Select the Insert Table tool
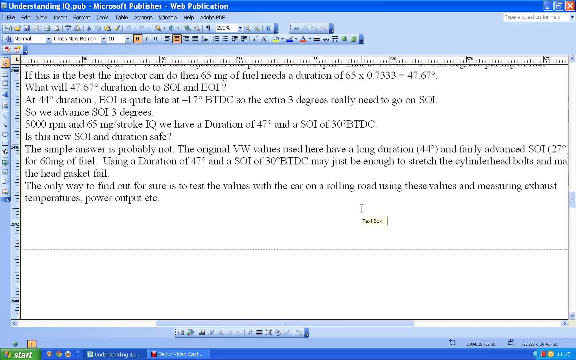This screenshot has height=360, width=576. tap(5, 83)
